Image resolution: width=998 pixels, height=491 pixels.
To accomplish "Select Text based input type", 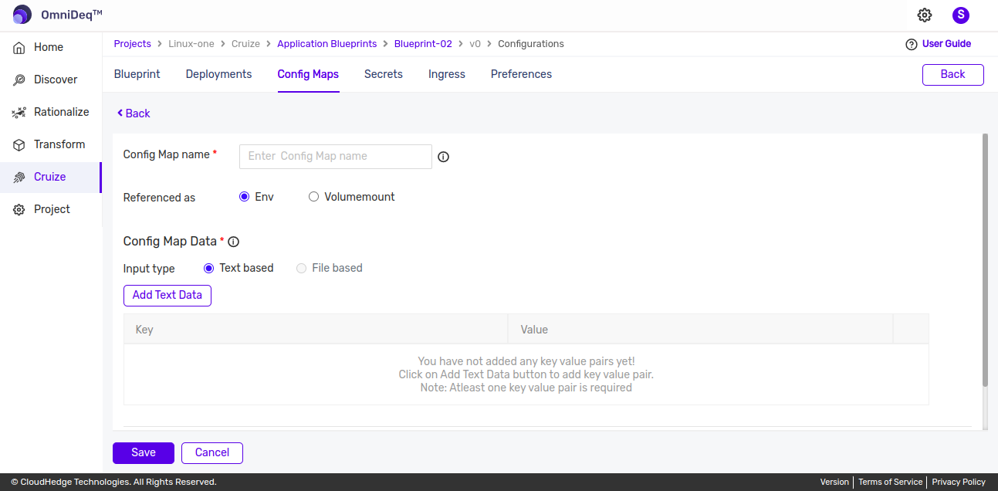I will [x=208, y=268].
